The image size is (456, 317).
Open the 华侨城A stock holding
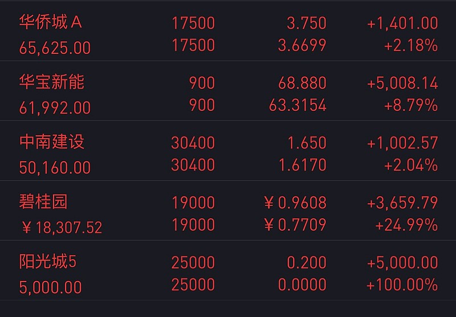(x=228, y=31)
